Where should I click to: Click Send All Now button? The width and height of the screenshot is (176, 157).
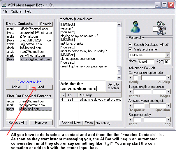click(x=71, y=123)
